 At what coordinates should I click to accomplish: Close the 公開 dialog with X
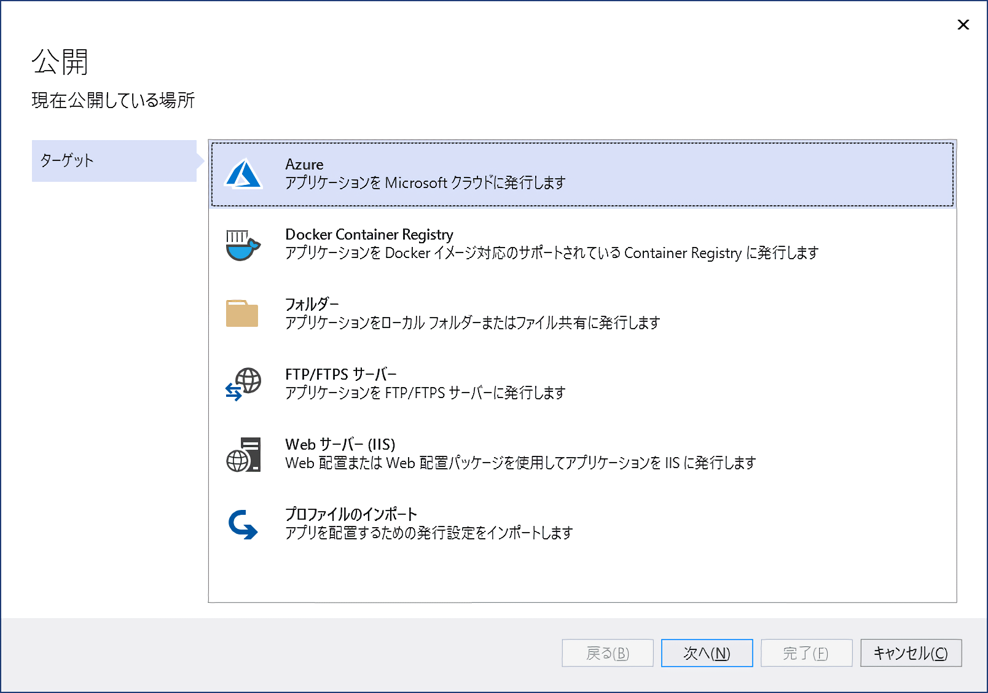tap(963, 25)
